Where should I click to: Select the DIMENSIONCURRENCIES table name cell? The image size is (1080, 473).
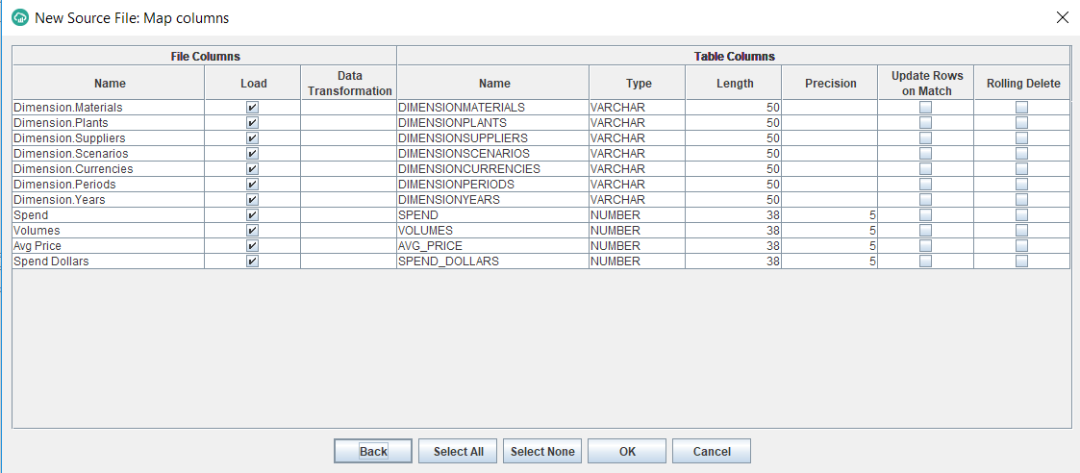pos(492,169)
